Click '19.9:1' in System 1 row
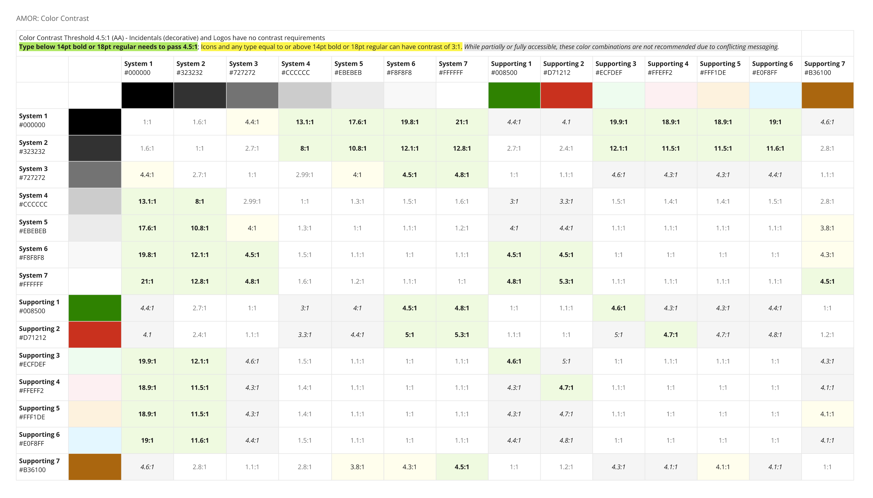The image size is (873, 498). click(618, 122)
